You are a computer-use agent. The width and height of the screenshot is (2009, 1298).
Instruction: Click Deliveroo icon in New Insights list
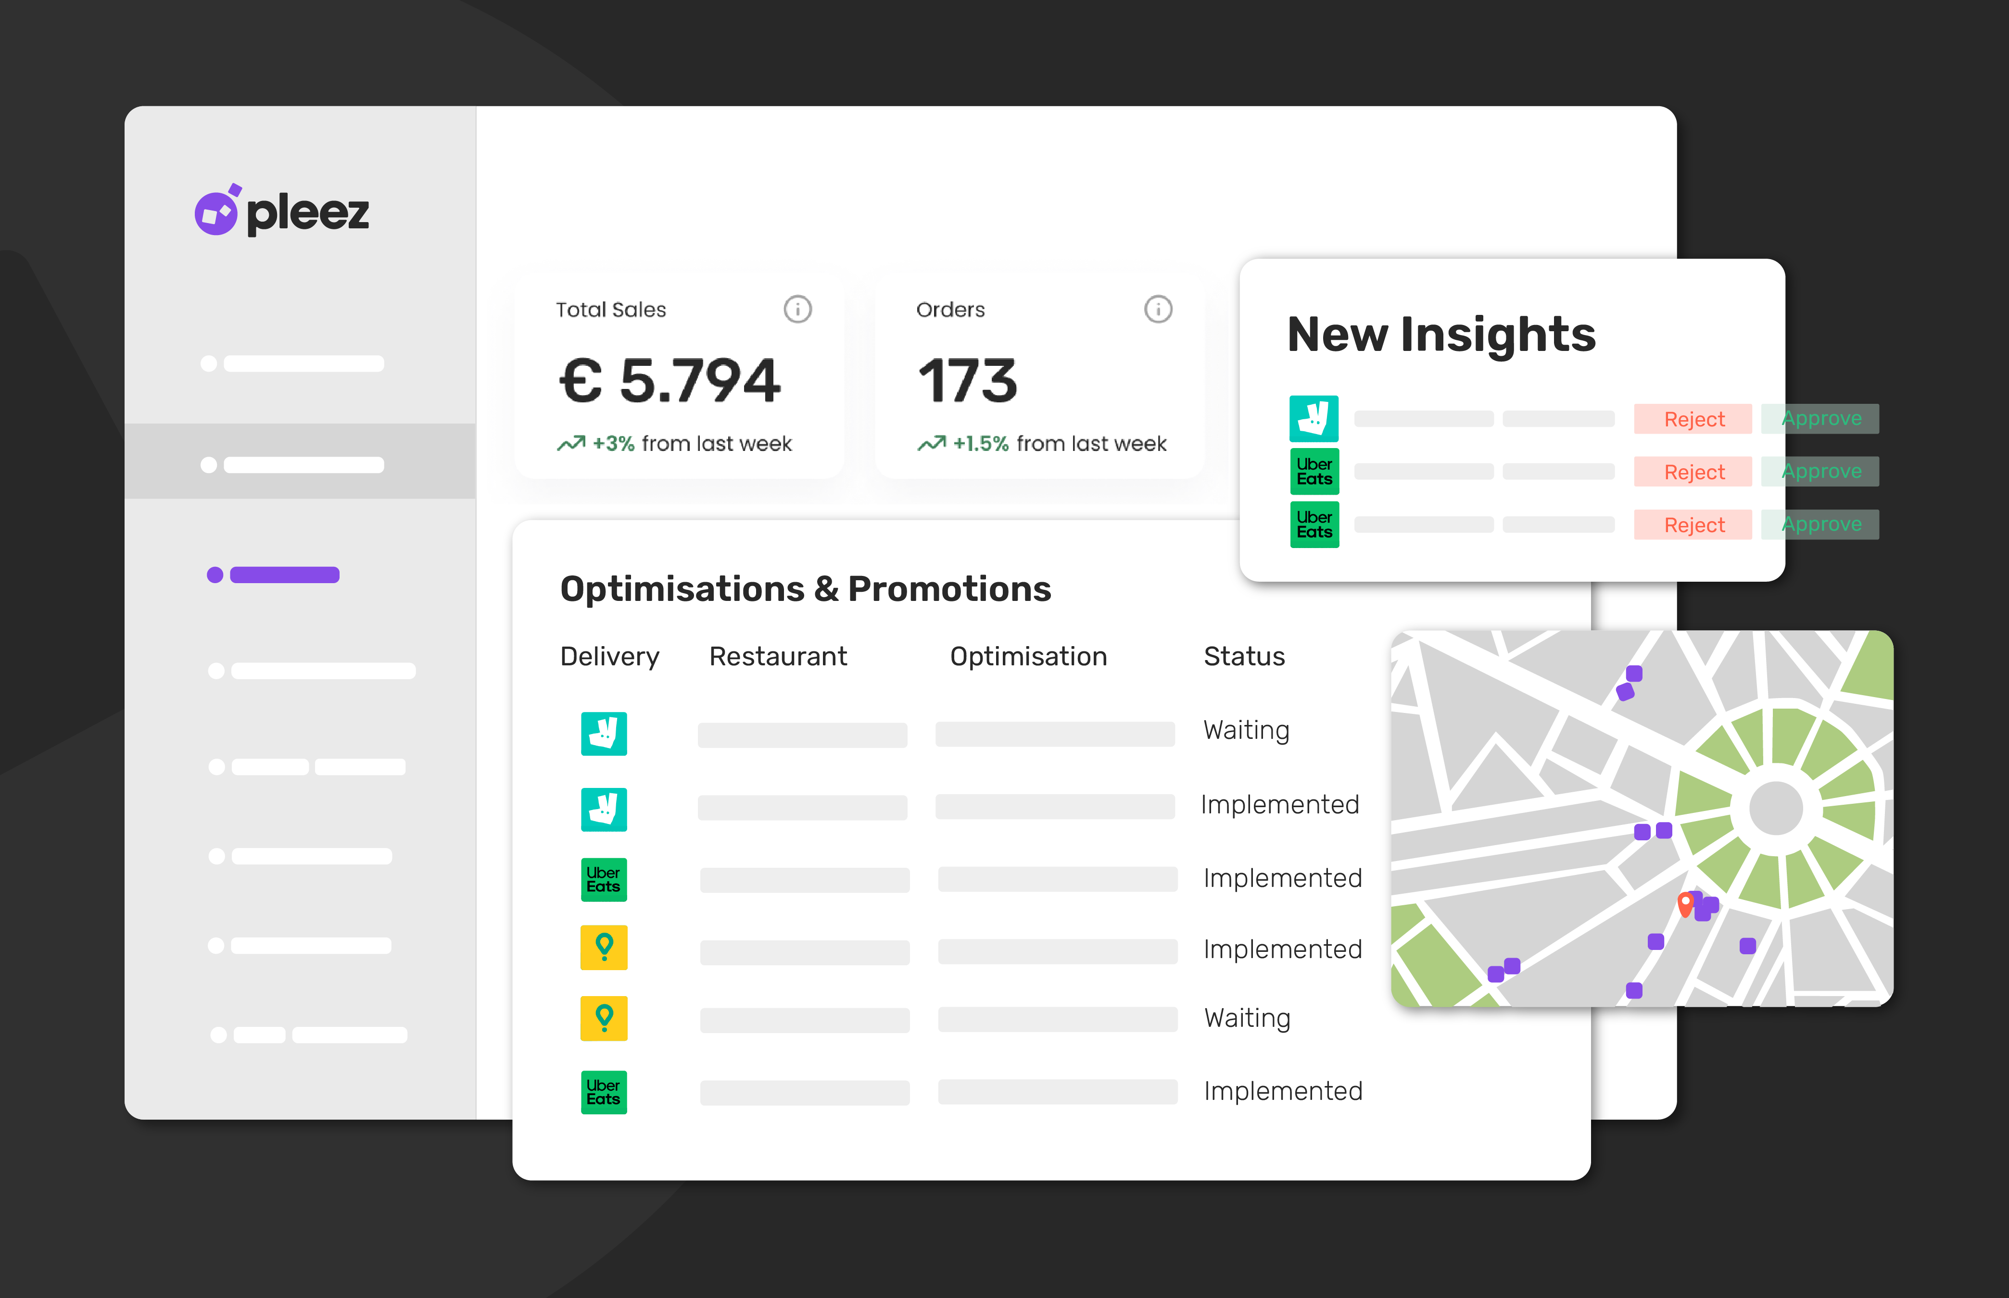1314,419
